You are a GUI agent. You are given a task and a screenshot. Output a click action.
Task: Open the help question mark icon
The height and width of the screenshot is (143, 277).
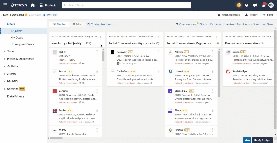(x=247, y=5)
